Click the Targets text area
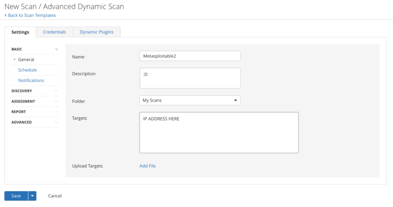Screen dimensions: 393x207 point(219,132)
